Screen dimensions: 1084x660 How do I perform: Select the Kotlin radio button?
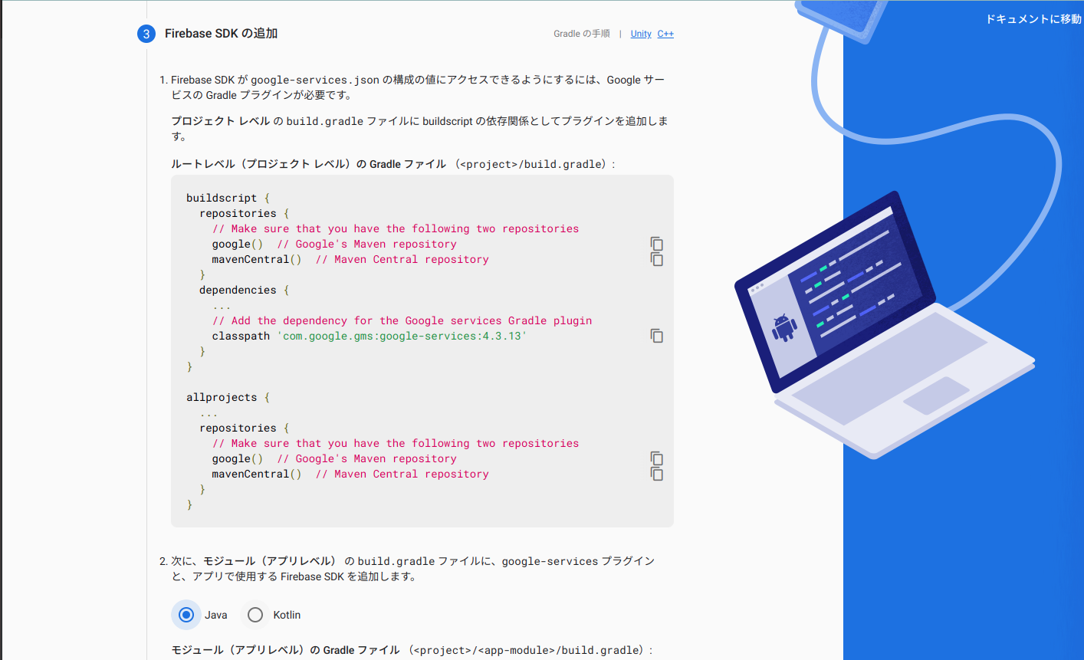click(255, 615)
